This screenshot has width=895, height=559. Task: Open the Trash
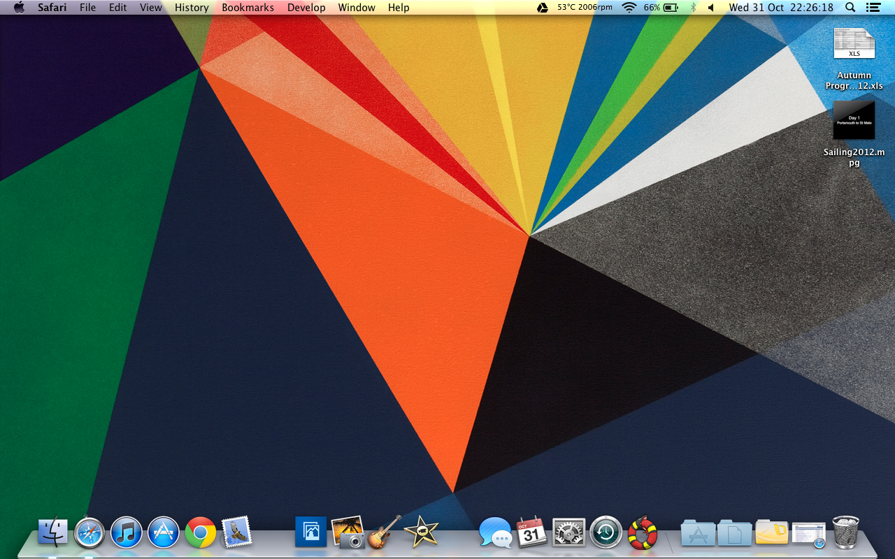pos(846,532)
